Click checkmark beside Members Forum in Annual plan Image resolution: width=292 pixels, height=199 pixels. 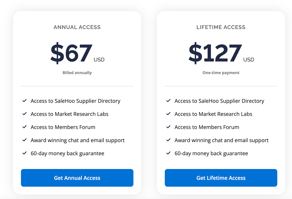click(25, 127)
